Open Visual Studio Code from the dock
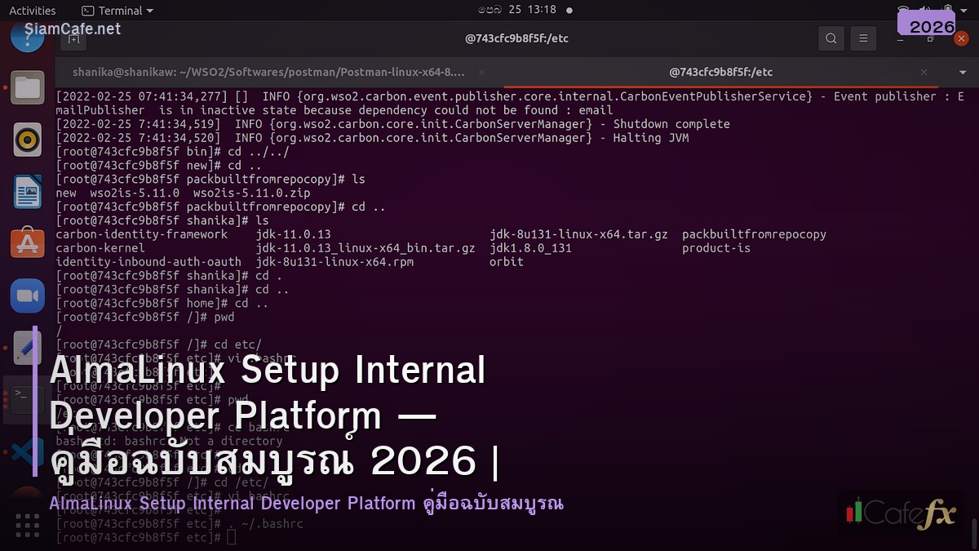This screenshot has width=979, height=551. point(27,451)
